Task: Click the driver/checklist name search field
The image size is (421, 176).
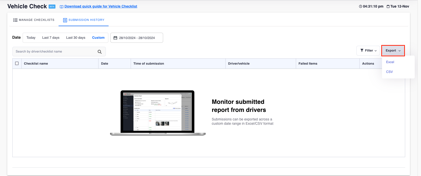Action: pyautogui.click(x=55, y=52)
